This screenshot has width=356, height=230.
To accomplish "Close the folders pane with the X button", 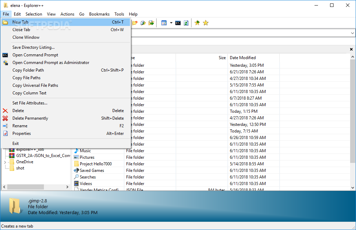I will tap(351, 49).
